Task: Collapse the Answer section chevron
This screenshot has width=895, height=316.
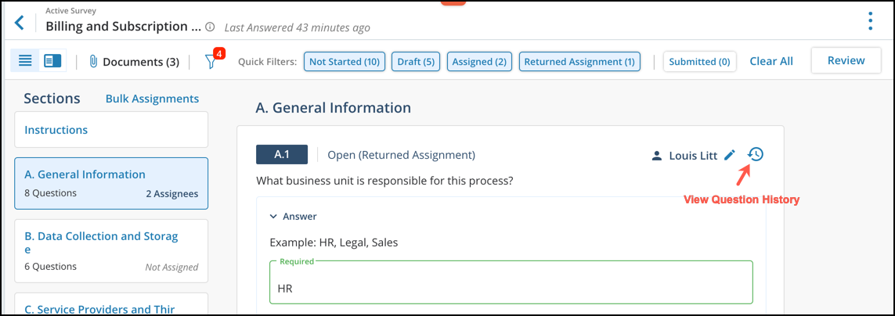Action: click(273, 217)
